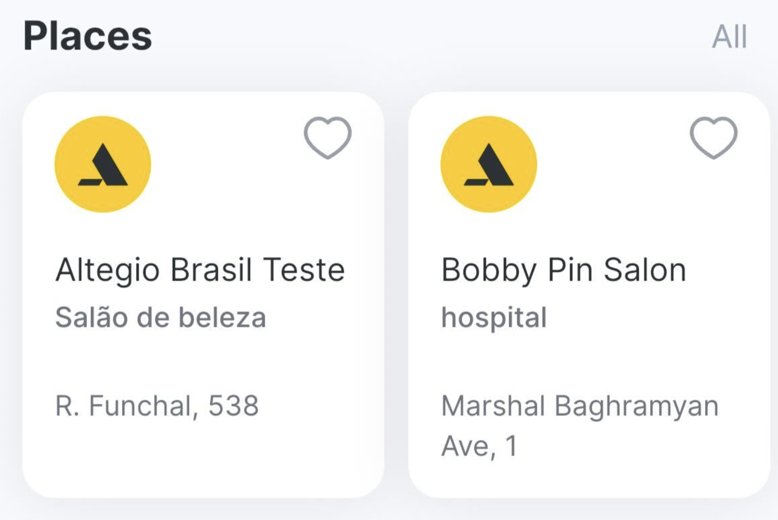Click the Marshal Baghramyan address line

click(x=580, y=406)
